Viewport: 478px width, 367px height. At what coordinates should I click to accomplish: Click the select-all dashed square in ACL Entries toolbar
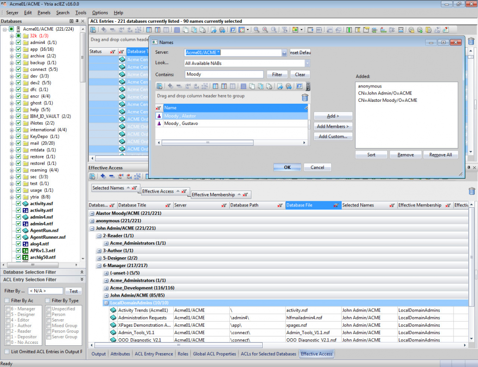click(x=177, y=30)
